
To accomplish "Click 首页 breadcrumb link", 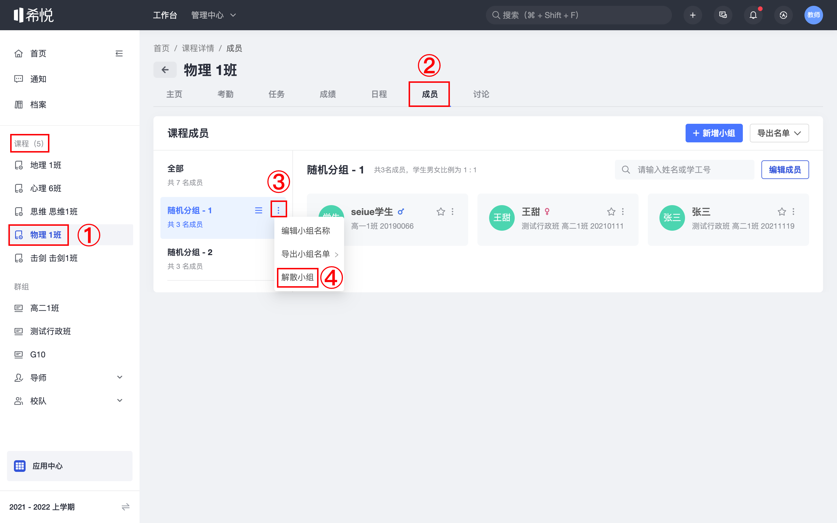I will 162,48.
